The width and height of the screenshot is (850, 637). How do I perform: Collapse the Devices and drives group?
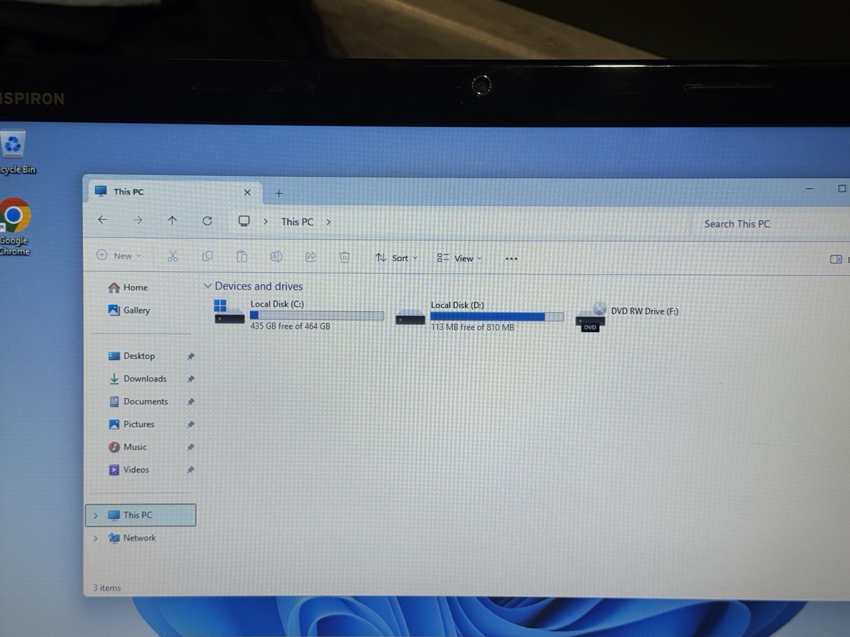[x=208, y=286]
